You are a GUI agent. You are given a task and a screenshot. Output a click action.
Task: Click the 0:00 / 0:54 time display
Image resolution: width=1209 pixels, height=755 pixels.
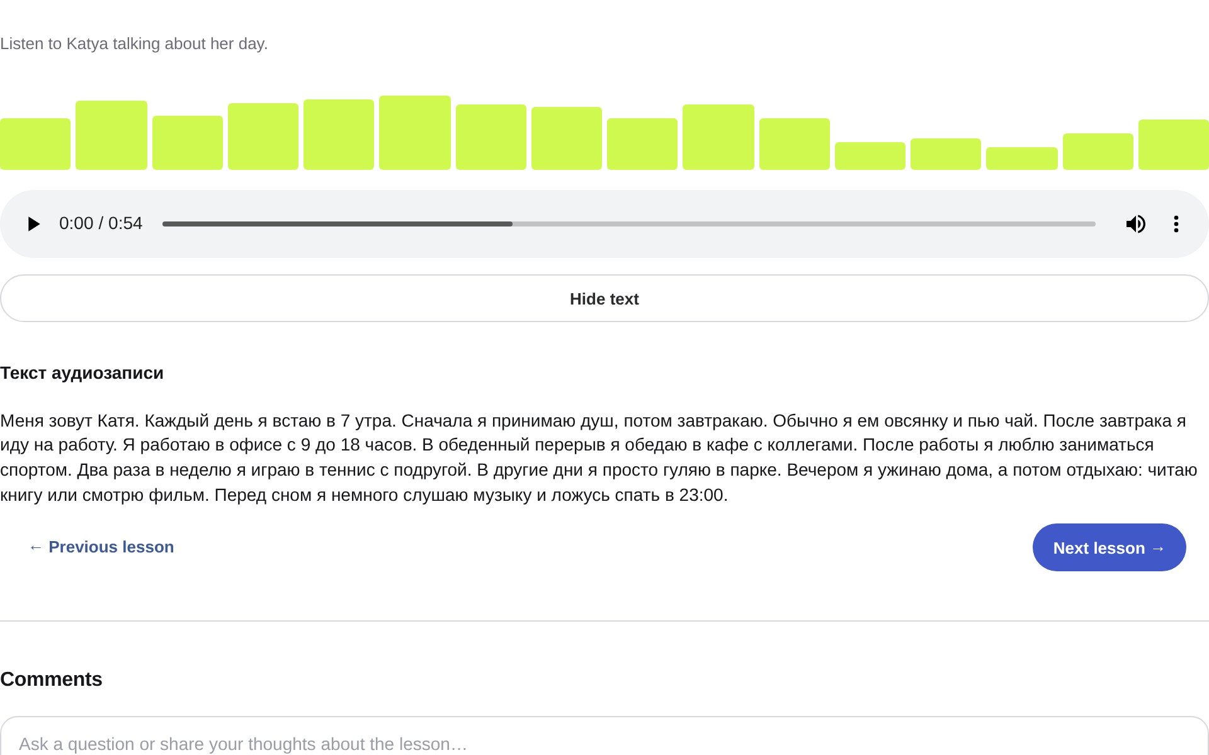[x=101, y=223]
